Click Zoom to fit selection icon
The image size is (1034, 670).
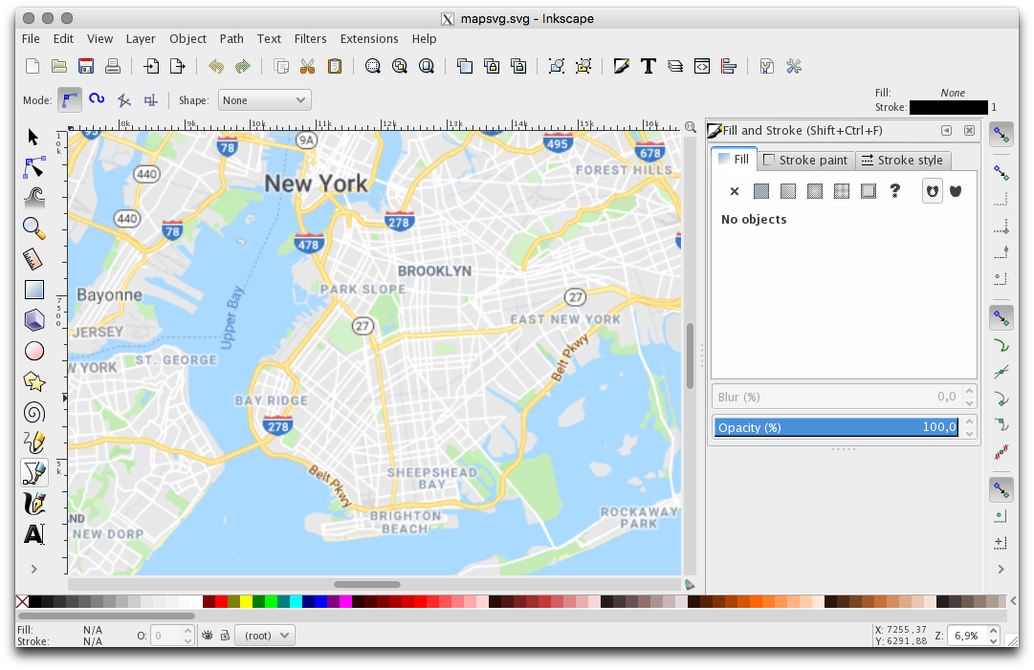(373, 66)
